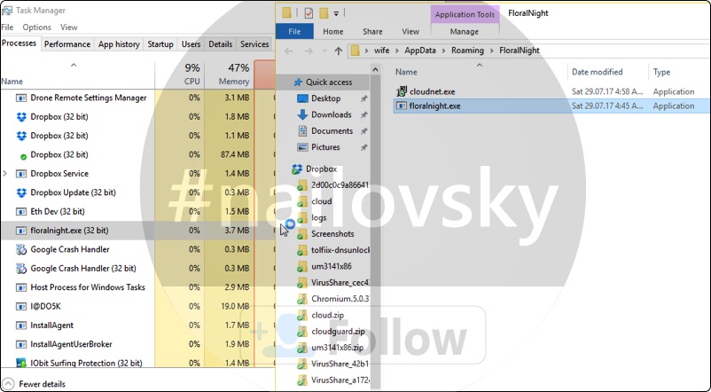Screen dimensions: 711x392
Task: Expand the Dropbox Service process group
Action: pos(5,173)
